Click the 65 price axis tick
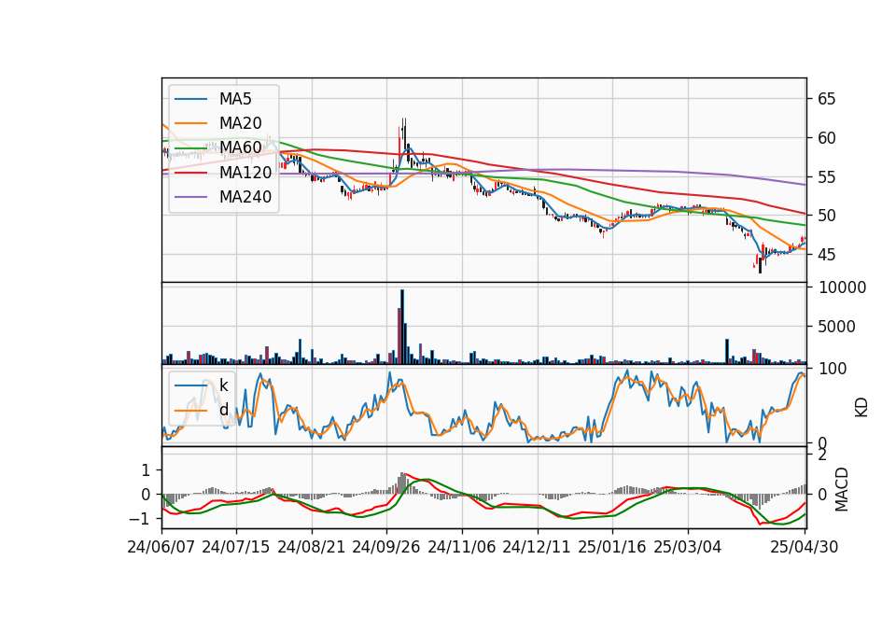The height and width of the screenshot is (644, 896). tap(827, 100)
